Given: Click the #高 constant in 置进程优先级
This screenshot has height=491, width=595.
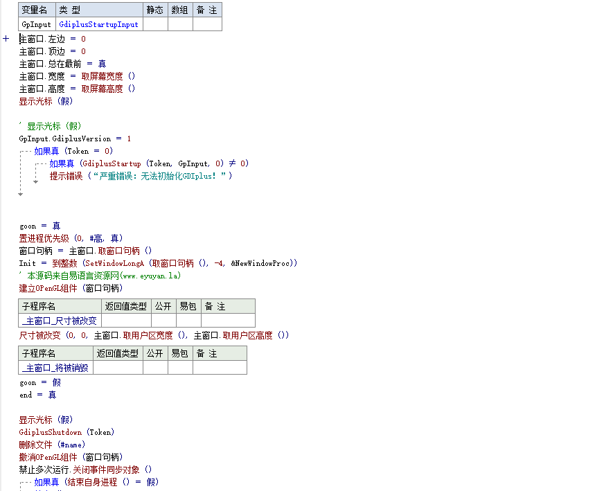Looking at the screenshot, I should (x=96, y=238).
